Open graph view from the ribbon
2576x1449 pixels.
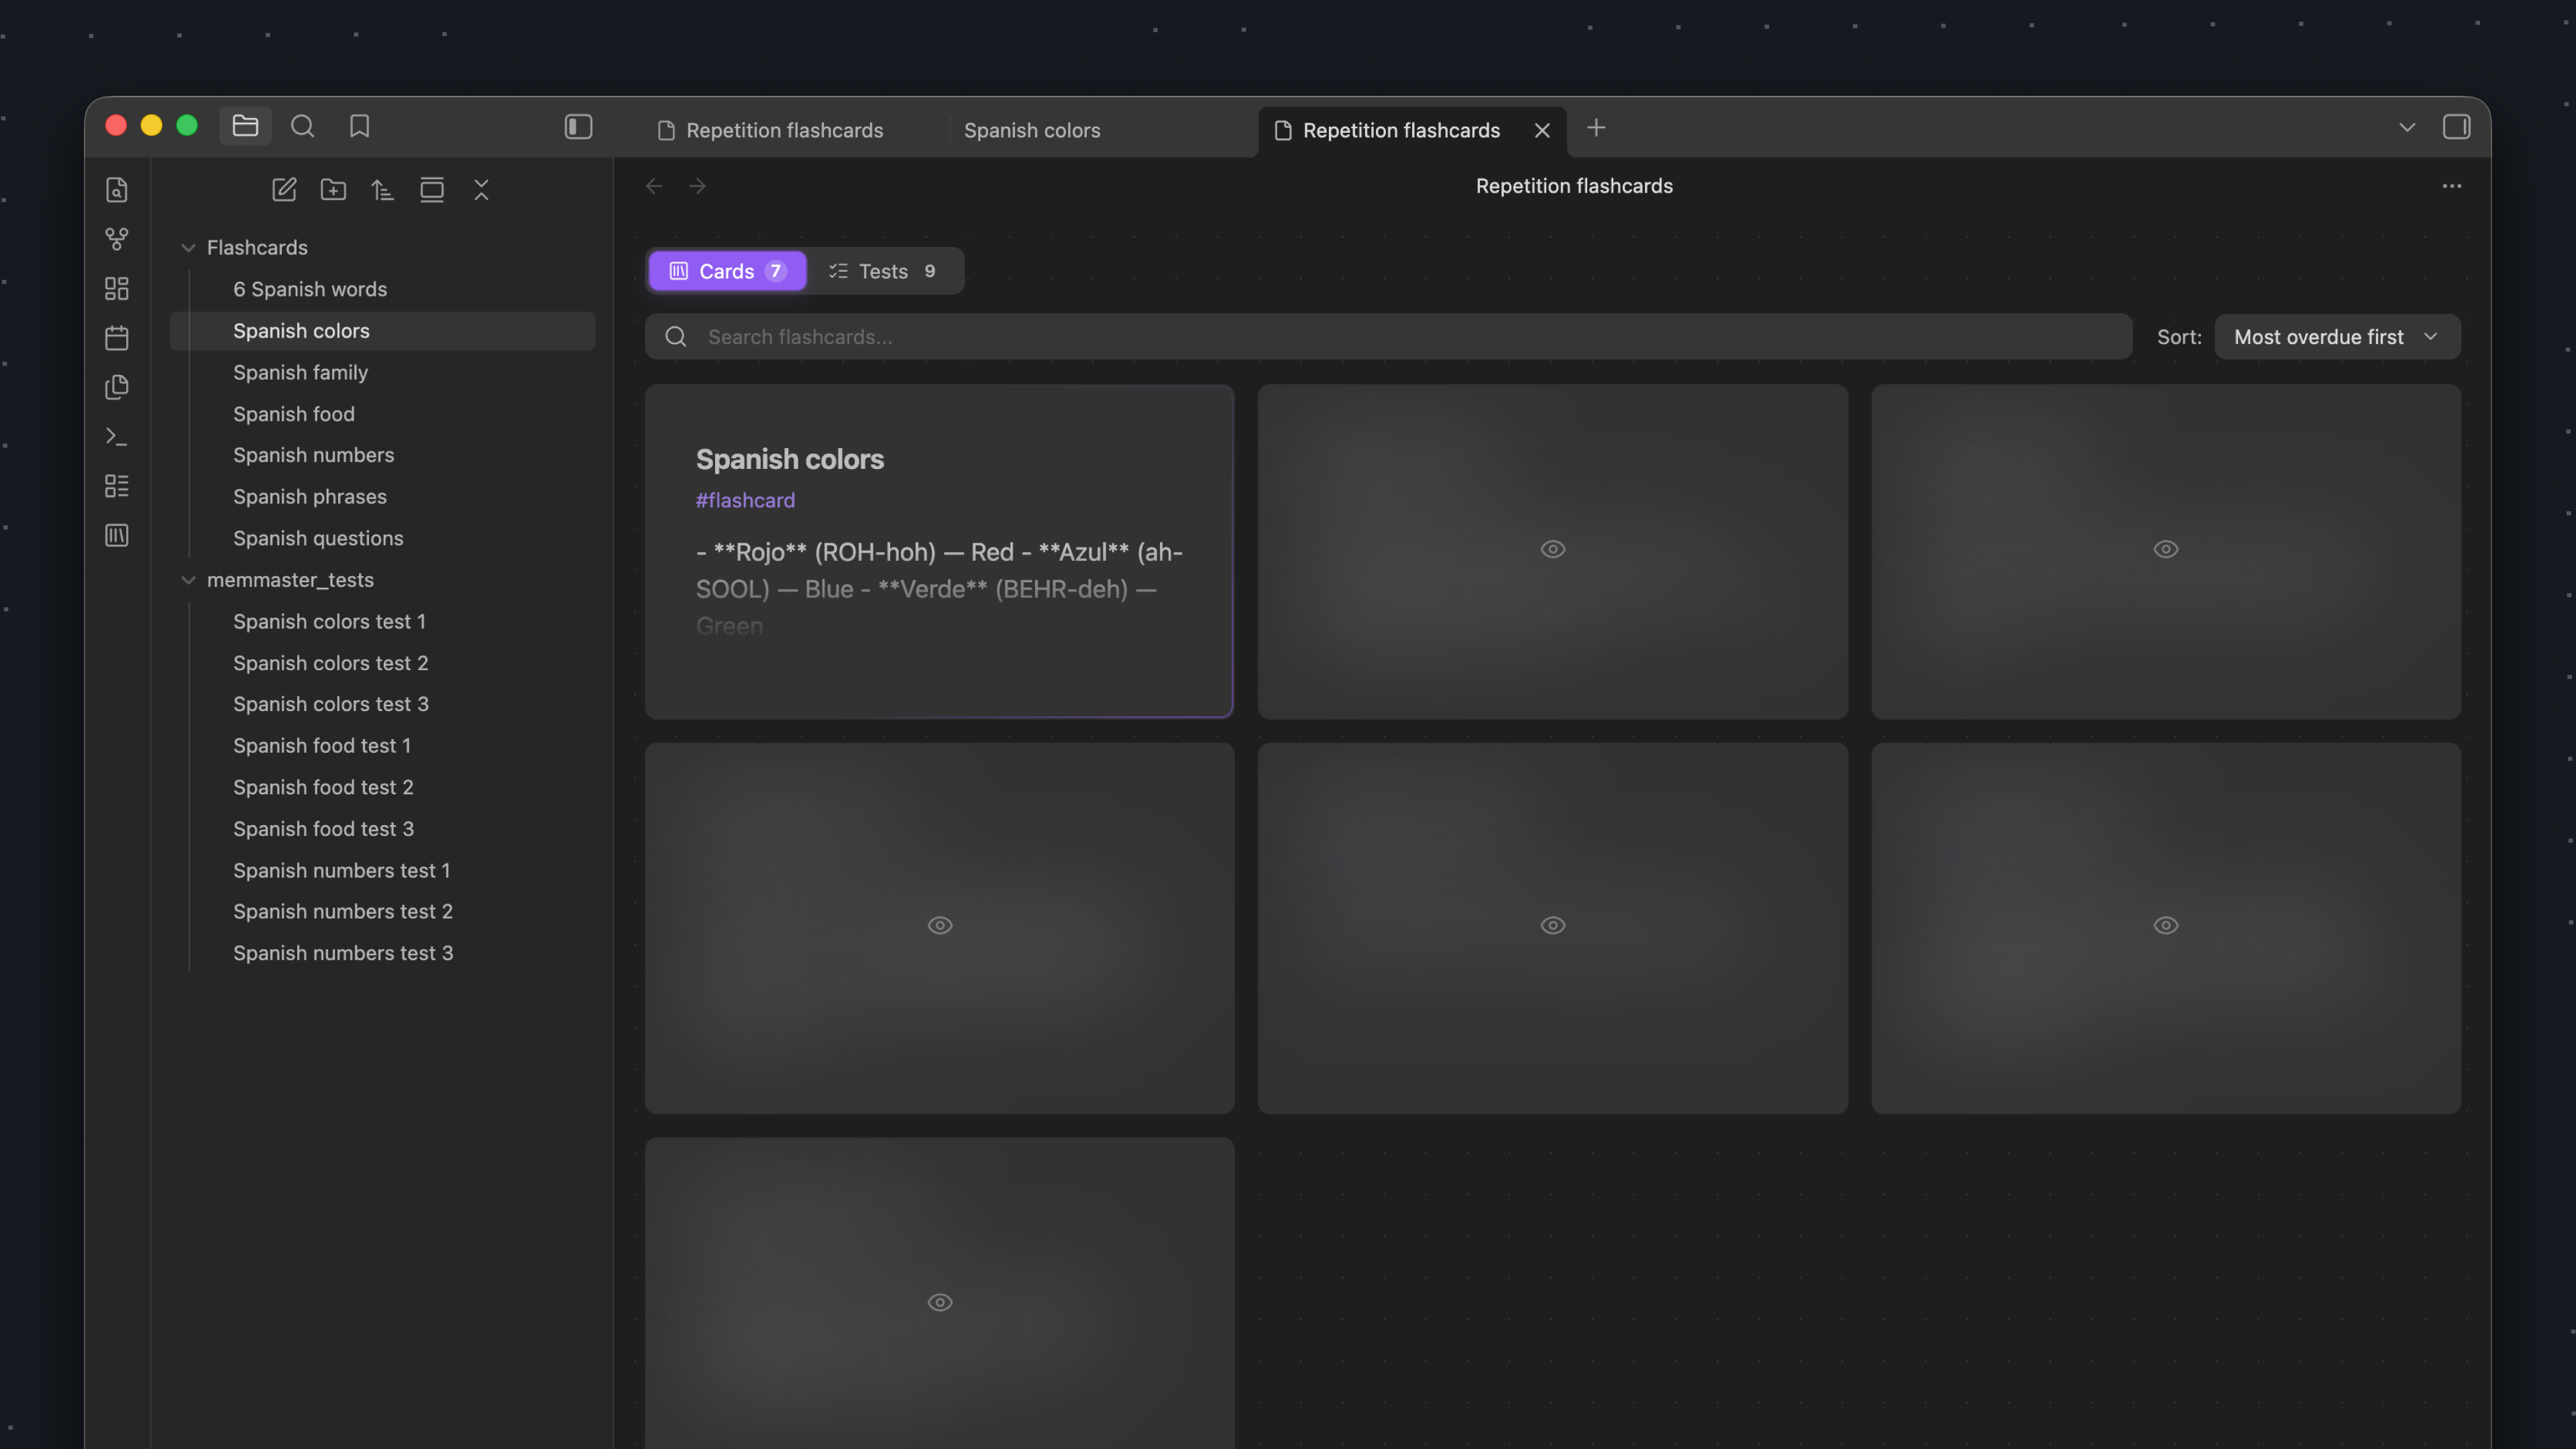pos(117,239)
